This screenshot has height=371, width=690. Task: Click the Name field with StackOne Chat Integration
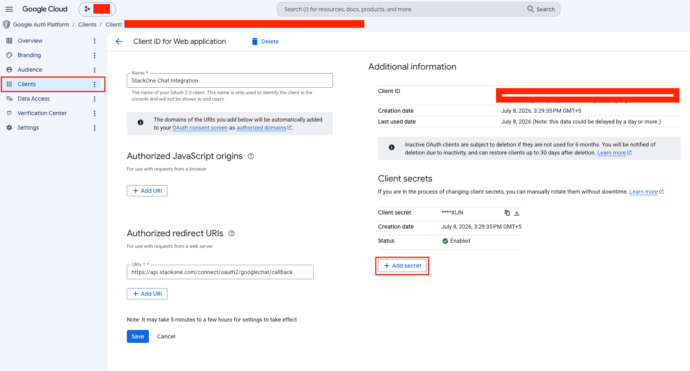tap(230, 80)
